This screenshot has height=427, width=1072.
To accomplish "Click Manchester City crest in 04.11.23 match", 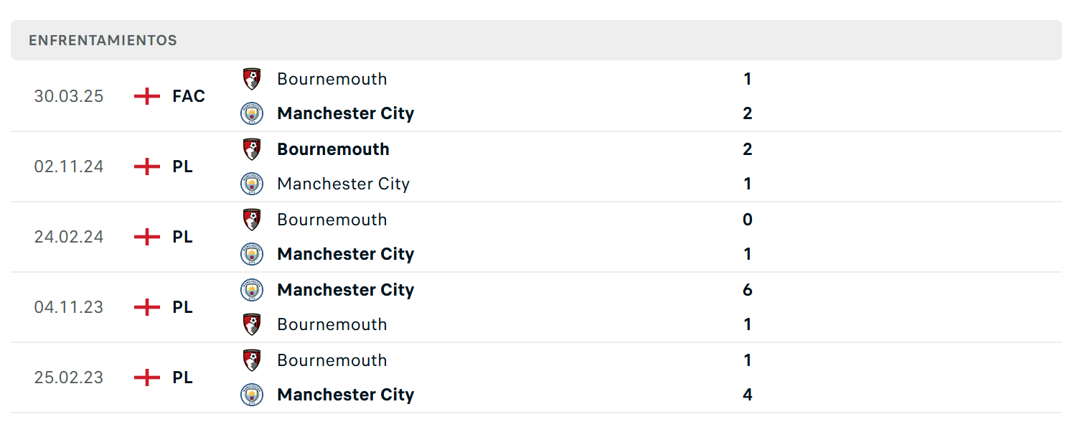I will (252, 290).
